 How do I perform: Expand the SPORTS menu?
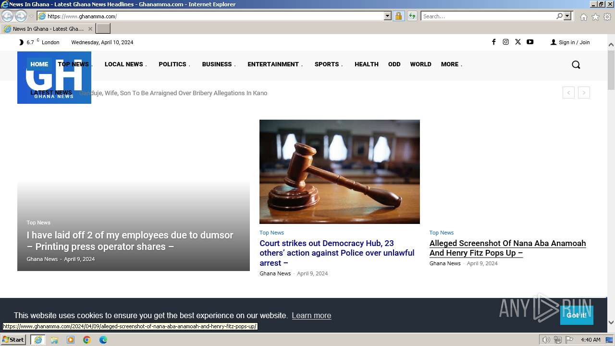point(329,64)
